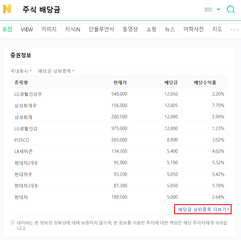Expand the 국내증시 dropdown

point(21,71)
